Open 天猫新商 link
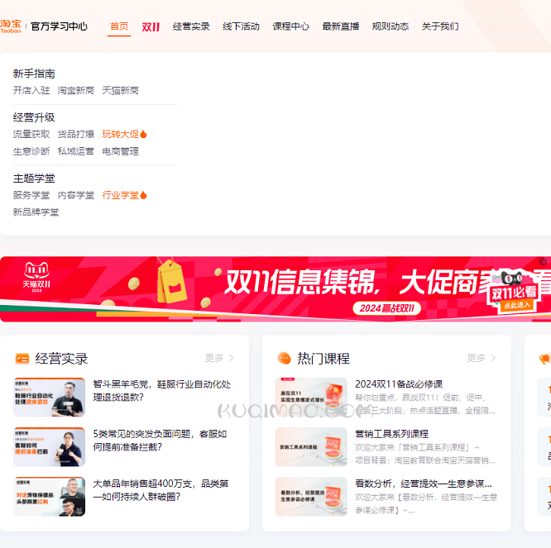The height and width of the screenshot is (548, 551). (120, 91)
